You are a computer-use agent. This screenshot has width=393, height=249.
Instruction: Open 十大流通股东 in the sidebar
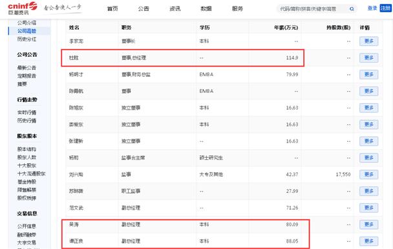31,174
